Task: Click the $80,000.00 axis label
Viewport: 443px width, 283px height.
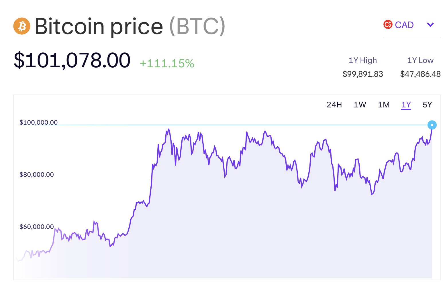Action: coord(36,174)
